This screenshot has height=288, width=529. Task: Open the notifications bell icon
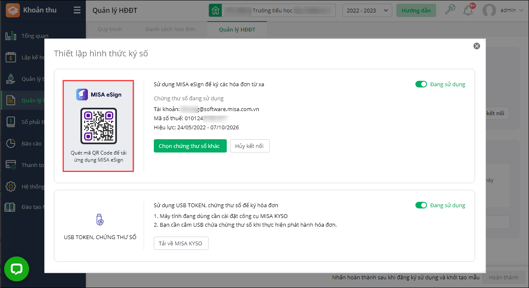click(469, 10)
